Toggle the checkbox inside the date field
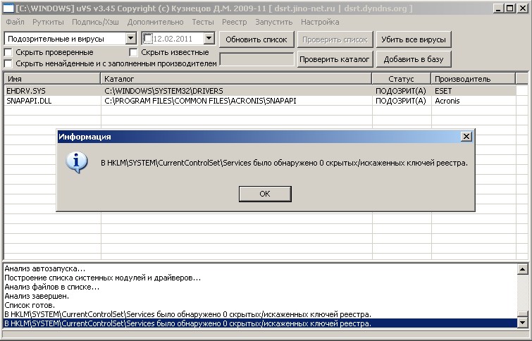The image size is (532, 341). pyautogui.click(x=148, y=38)
